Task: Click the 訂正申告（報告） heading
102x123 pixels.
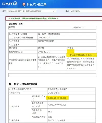Action: click(x=16, y=24)
